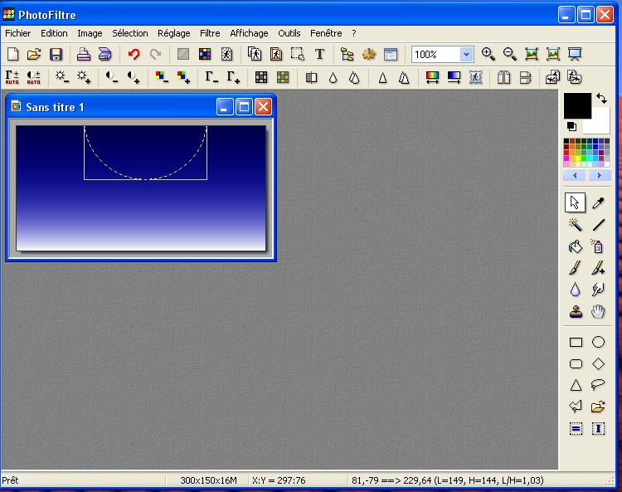
Task: Select the Hand scrolling tool
Action: 598,311
